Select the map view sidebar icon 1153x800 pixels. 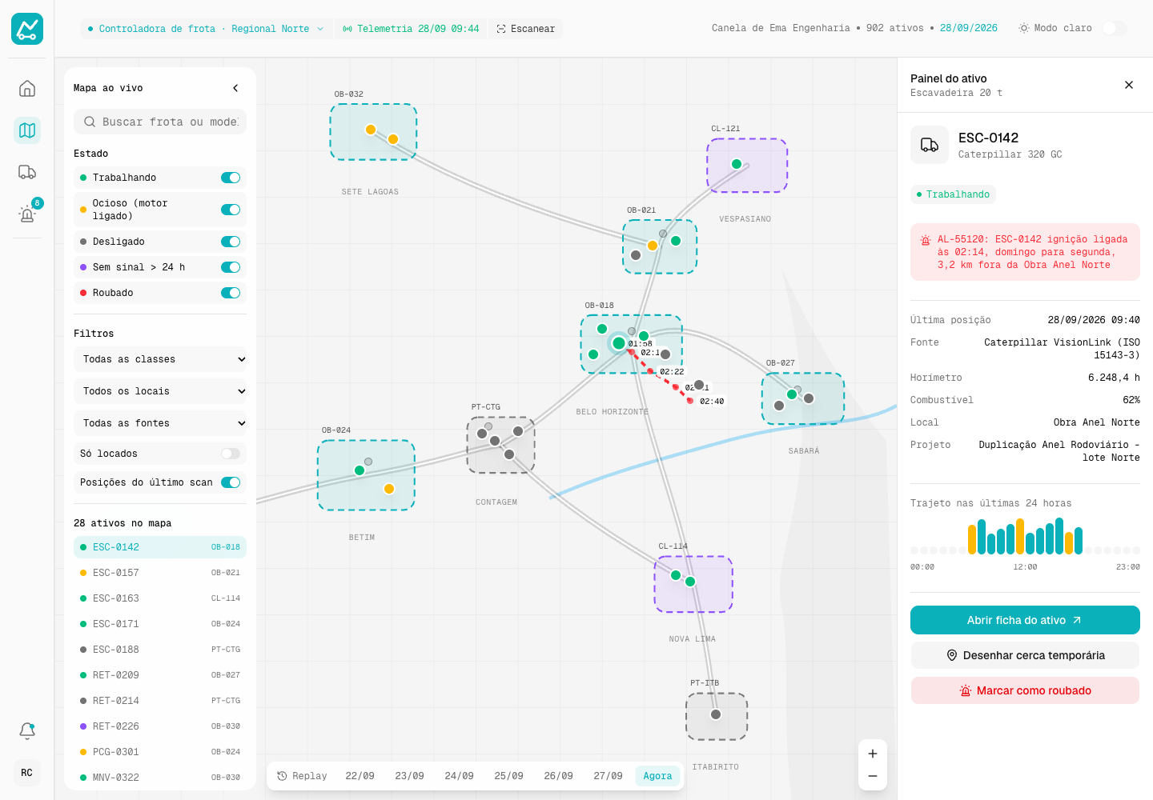click(x=27, y=130)
